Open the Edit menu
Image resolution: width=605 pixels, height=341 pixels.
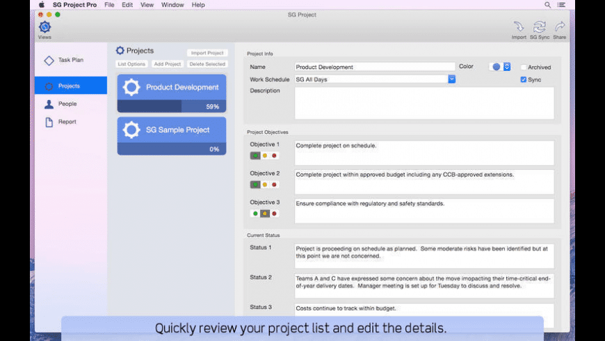pos(127,5)
